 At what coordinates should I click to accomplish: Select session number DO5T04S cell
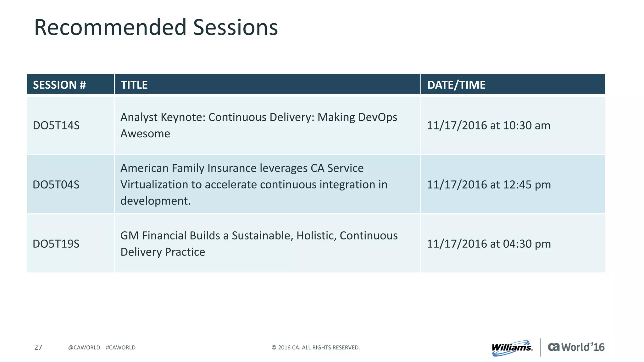(70, 184)
